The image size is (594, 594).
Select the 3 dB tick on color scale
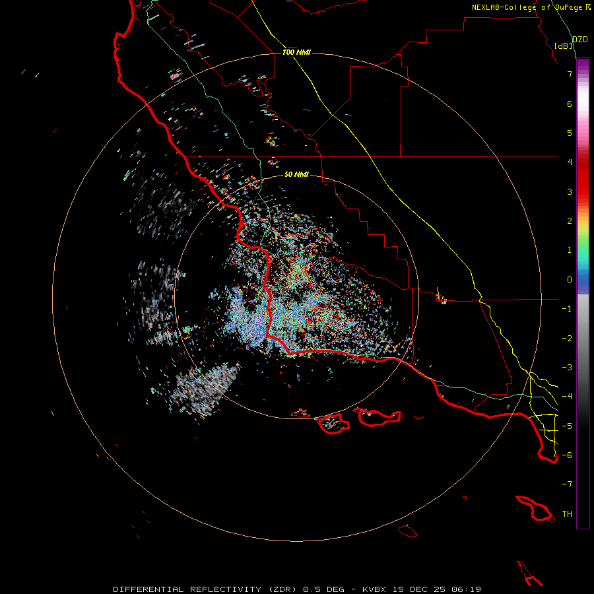point(570,191)
